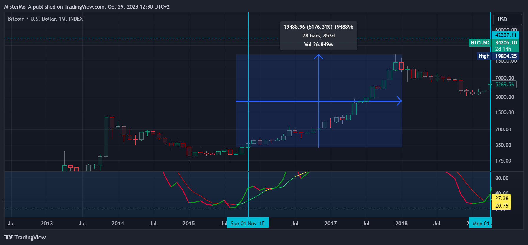Click the 2018 label on time axis

[x=401, y=224]
